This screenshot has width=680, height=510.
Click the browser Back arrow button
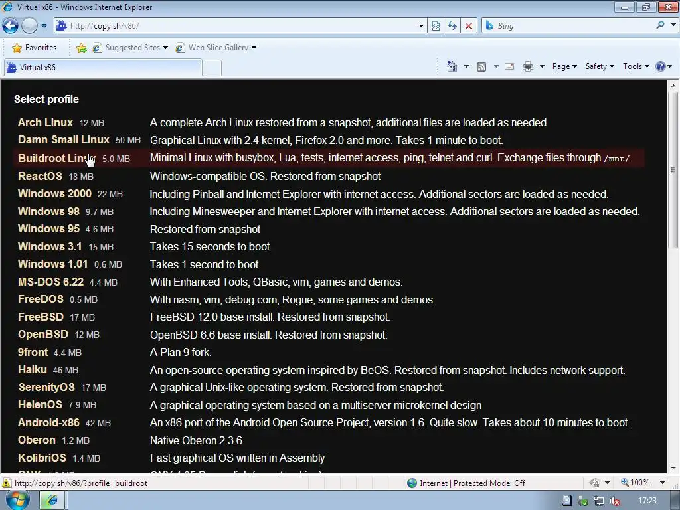click(11, 26)
